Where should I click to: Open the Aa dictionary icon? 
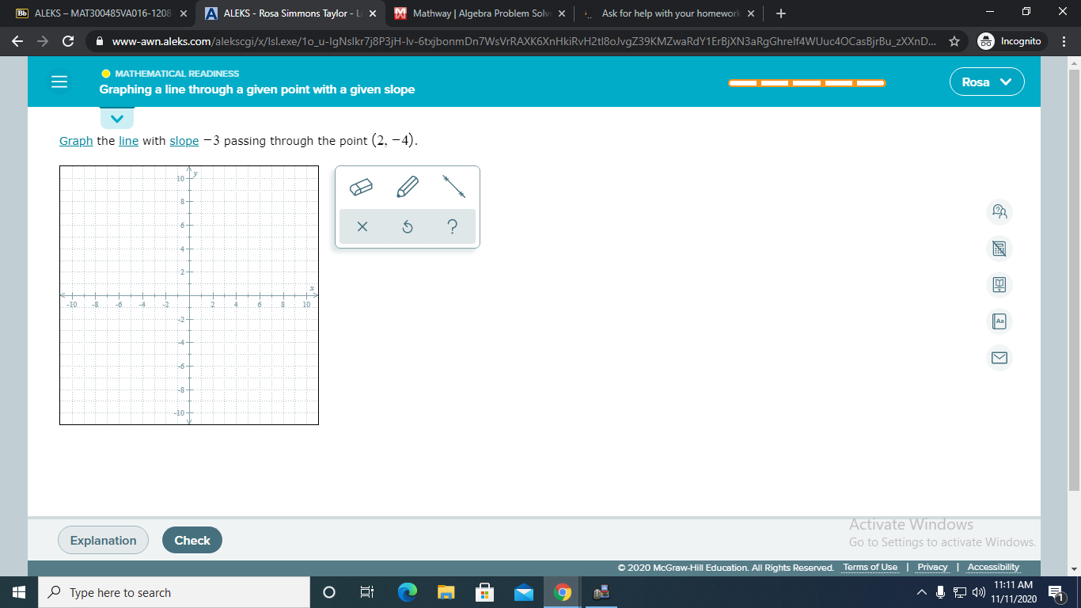[999, 321]
